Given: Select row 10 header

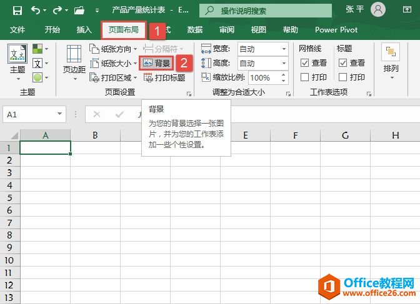Looking at the screenshot, I should 9,260.
